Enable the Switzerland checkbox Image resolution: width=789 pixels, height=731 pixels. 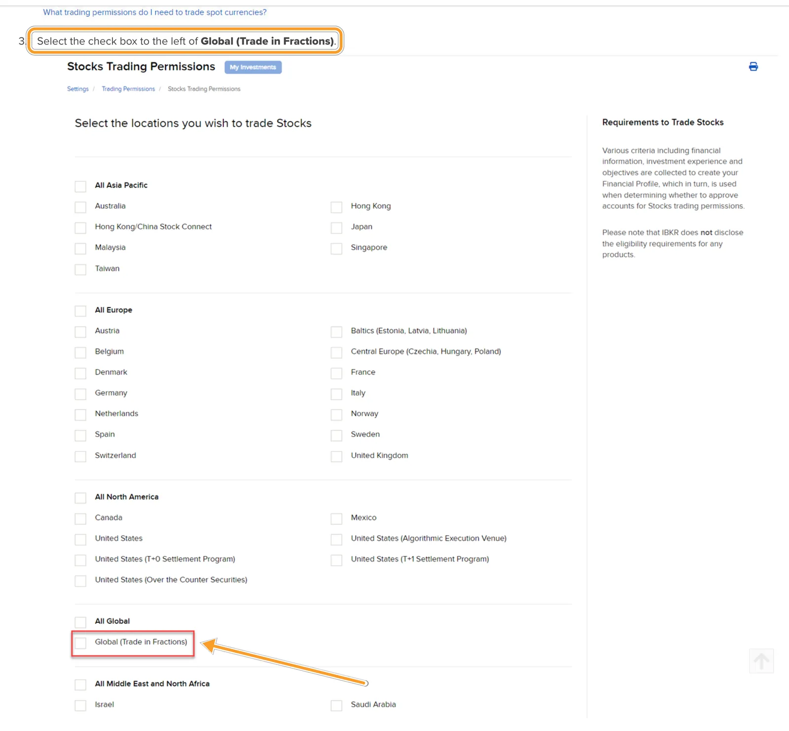[80, 456]
